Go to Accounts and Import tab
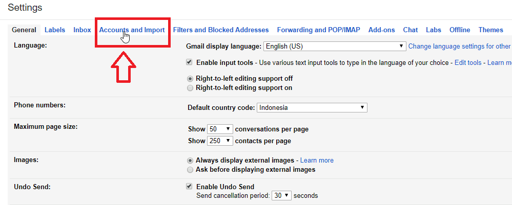 click(x=132, y=30)
